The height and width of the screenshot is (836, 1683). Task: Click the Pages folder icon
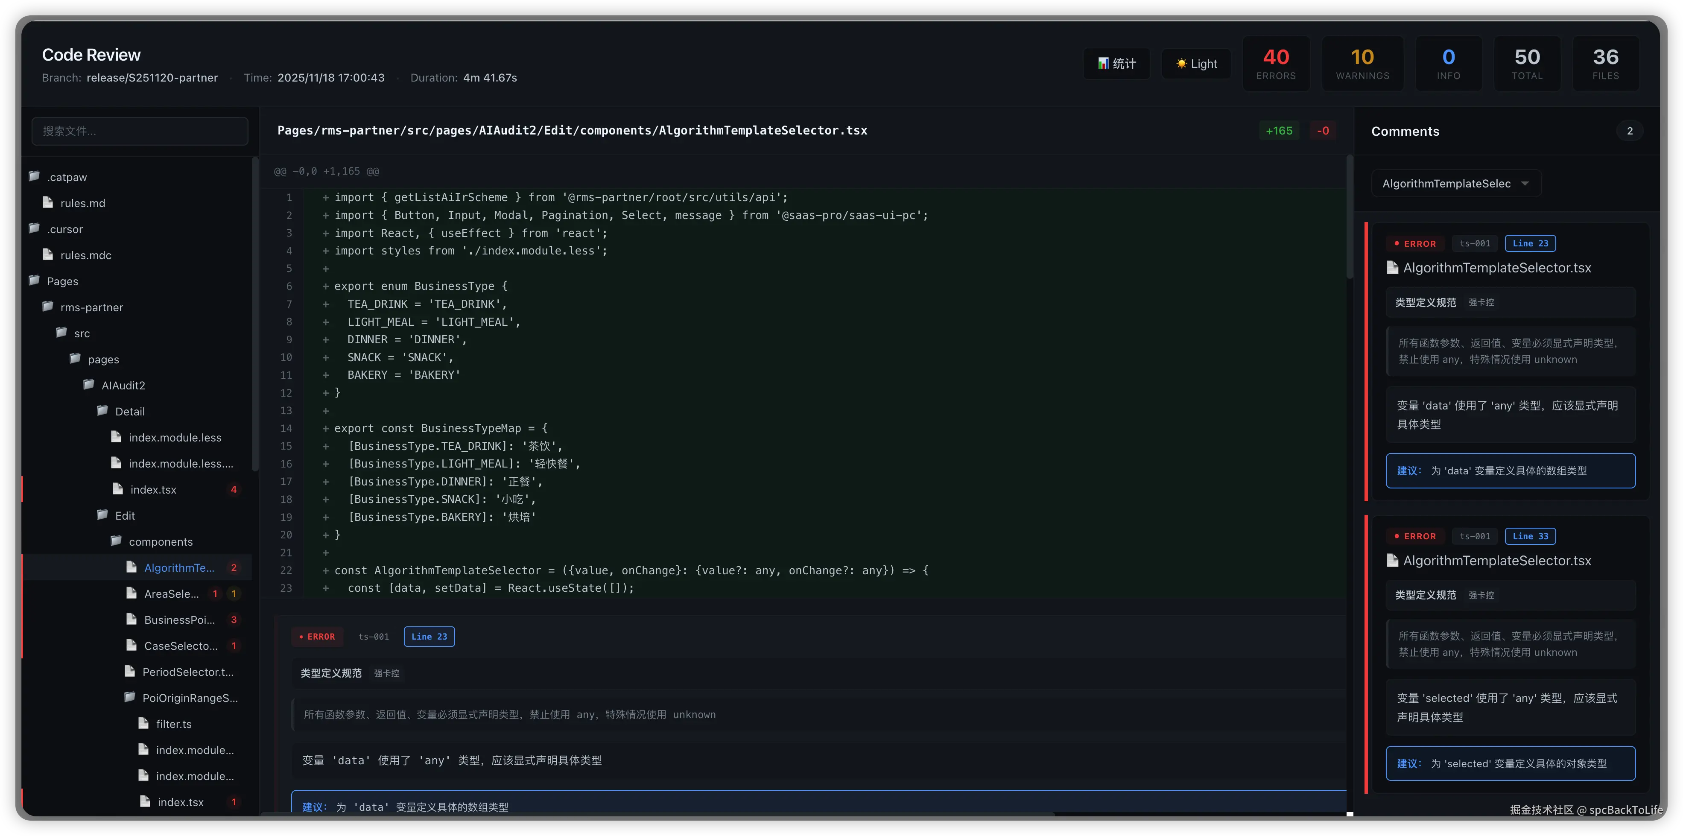tap(35, 281)
